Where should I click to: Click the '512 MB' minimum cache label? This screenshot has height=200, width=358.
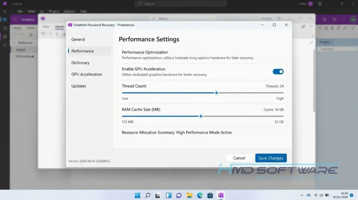[127, 122]
